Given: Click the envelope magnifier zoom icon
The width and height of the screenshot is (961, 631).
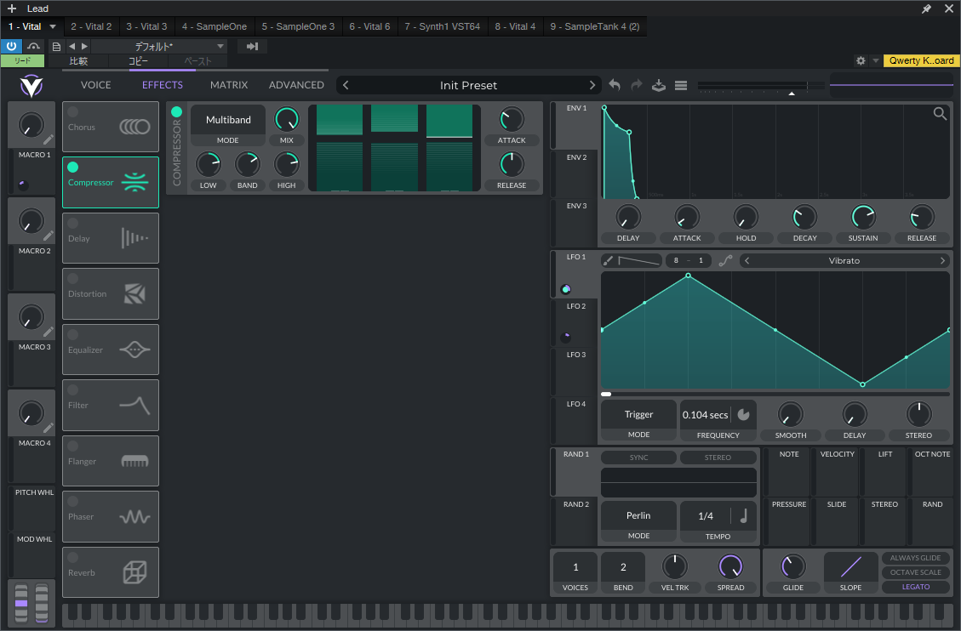Looking at the screenshot, I should [x=940, y=114].
